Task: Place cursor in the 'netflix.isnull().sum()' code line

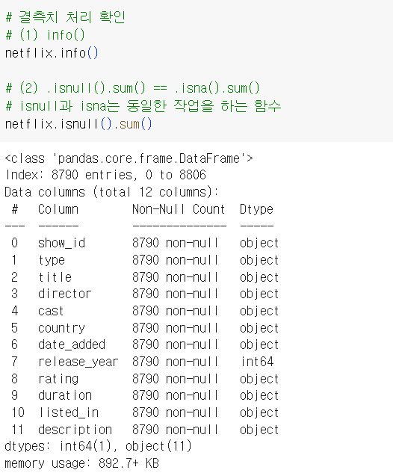Action: (x=78, y=124)
